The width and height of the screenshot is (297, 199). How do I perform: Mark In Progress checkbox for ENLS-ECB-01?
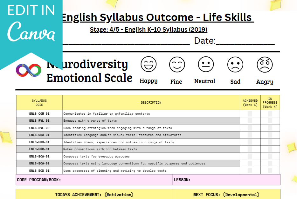coord(270,170)
